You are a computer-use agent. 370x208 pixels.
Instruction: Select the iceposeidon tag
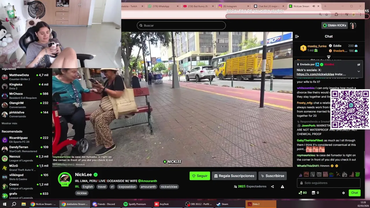(127, 187)
